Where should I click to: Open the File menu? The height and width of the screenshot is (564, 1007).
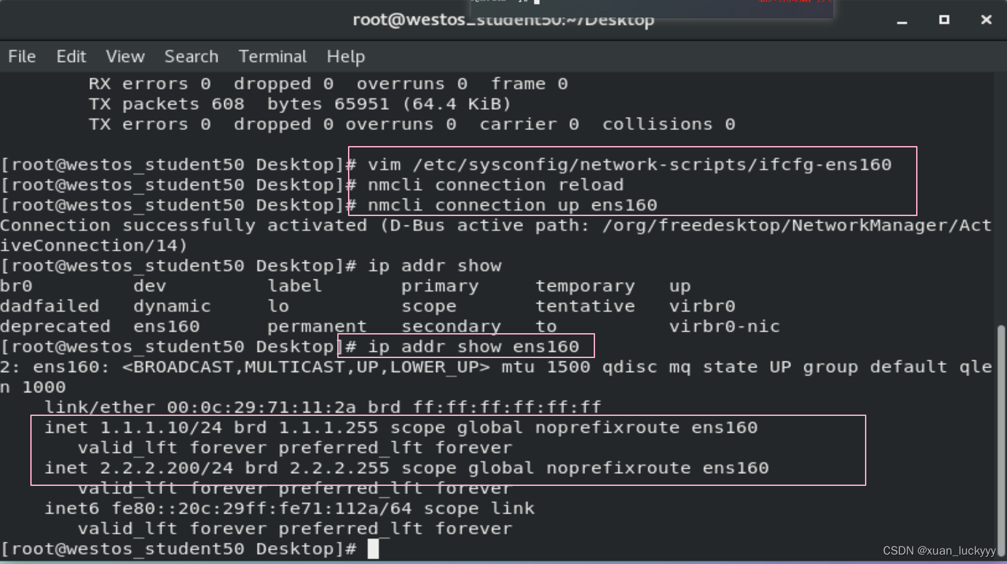click(x=22, y=57)
